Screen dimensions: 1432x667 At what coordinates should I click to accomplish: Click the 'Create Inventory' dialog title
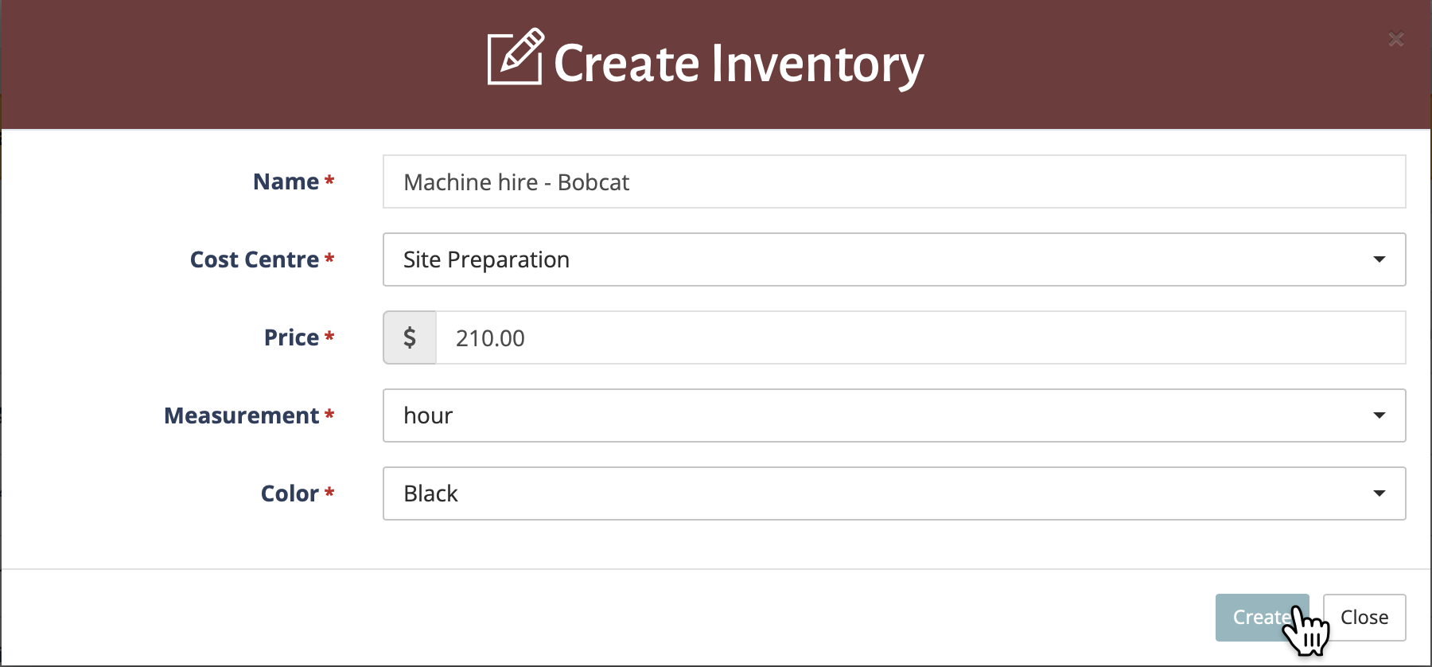point(738,64)
